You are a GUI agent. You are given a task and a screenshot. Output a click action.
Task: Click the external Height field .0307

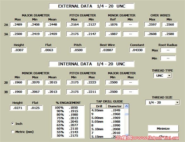coord(19,50)
